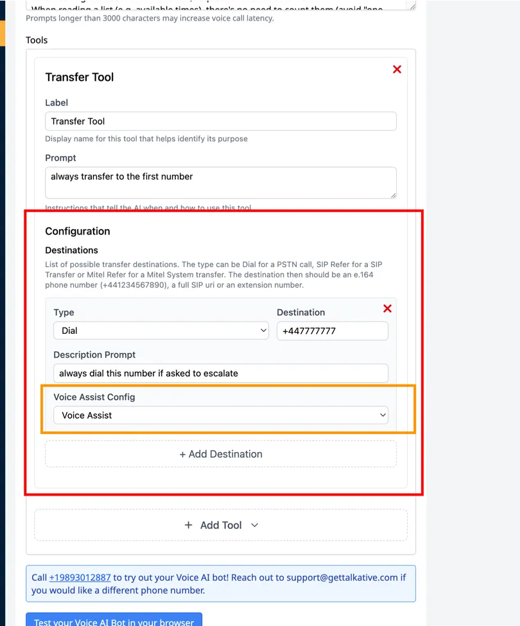Click the top textarea resize corner handle
This screenshot has width=520, height=626.
(411, 6)
